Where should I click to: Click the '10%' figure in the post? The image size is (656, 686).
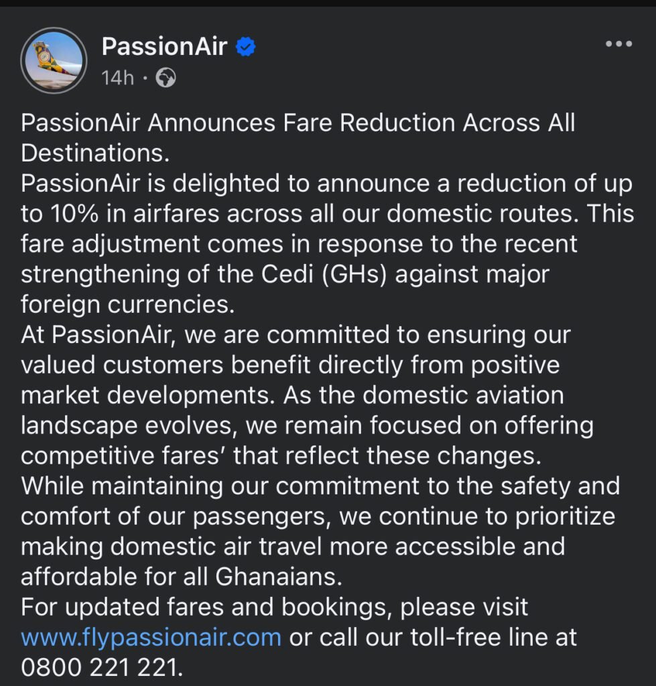[74, 214]
